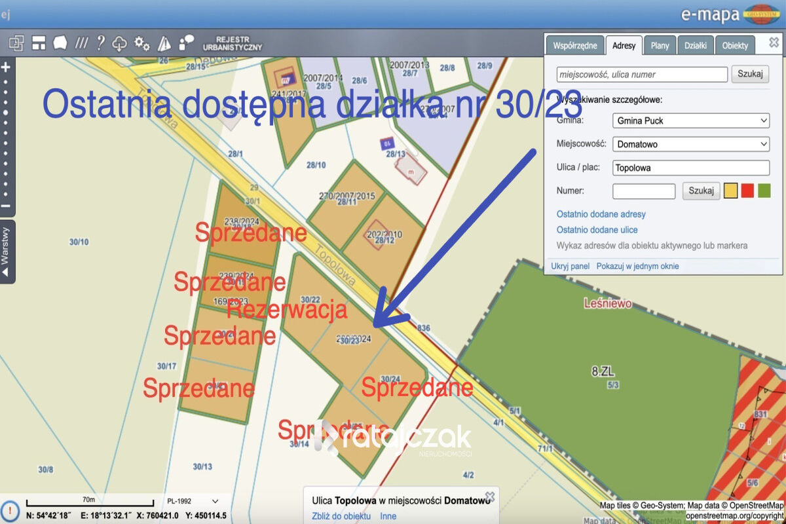
Task: Select the yellow marker color swatch
Action: point(730,191)
